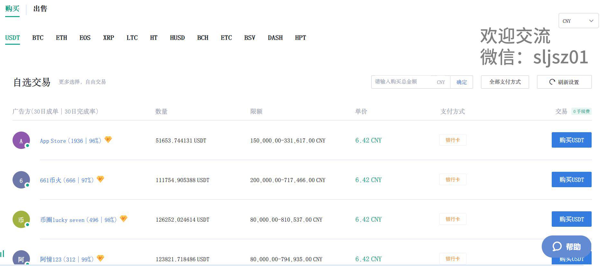Click 661币火 avatar icon

click(x=21, y=180)
